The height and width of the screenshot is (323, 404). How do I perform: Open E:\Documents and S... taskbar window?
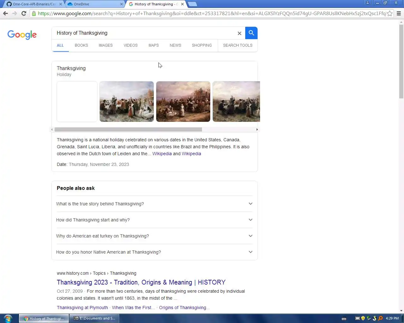pos(94,318)
